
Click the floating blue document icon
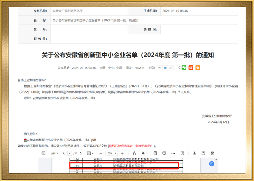212,164
